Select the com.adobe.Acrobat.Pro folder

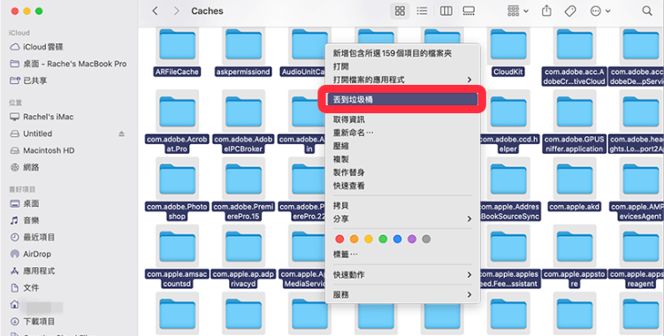click(177, 123)
